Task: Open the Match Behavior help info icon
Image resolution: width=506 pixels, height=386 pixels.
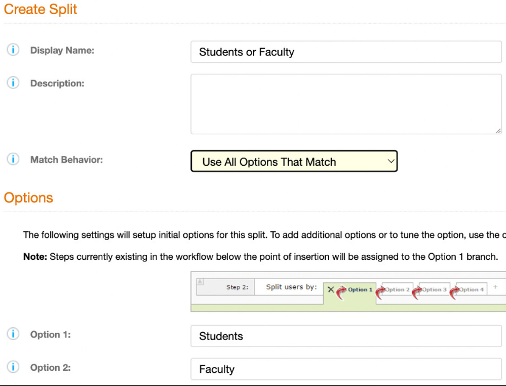Action: pos(13,160)
